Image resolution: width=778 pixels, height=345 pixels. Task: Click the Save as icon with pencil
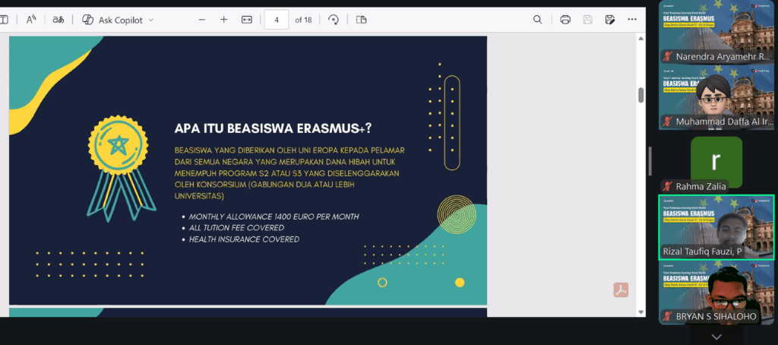click(x=609, y=20)
